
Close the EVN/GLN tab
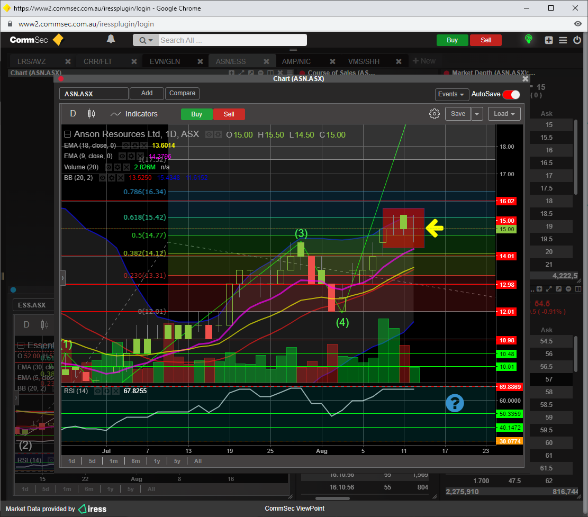point(200,61)
